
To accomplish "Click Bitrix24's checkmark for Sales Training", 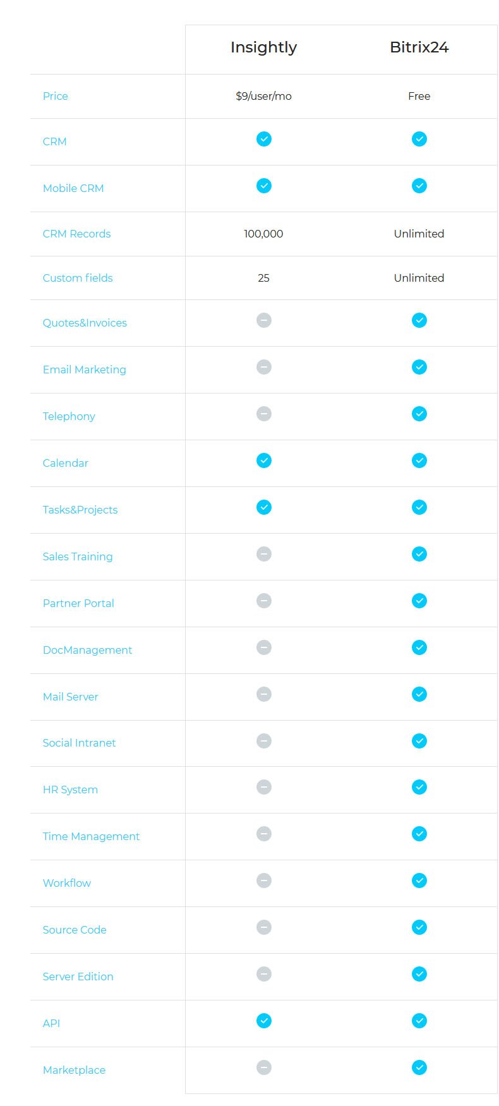I will pos(419,554).
